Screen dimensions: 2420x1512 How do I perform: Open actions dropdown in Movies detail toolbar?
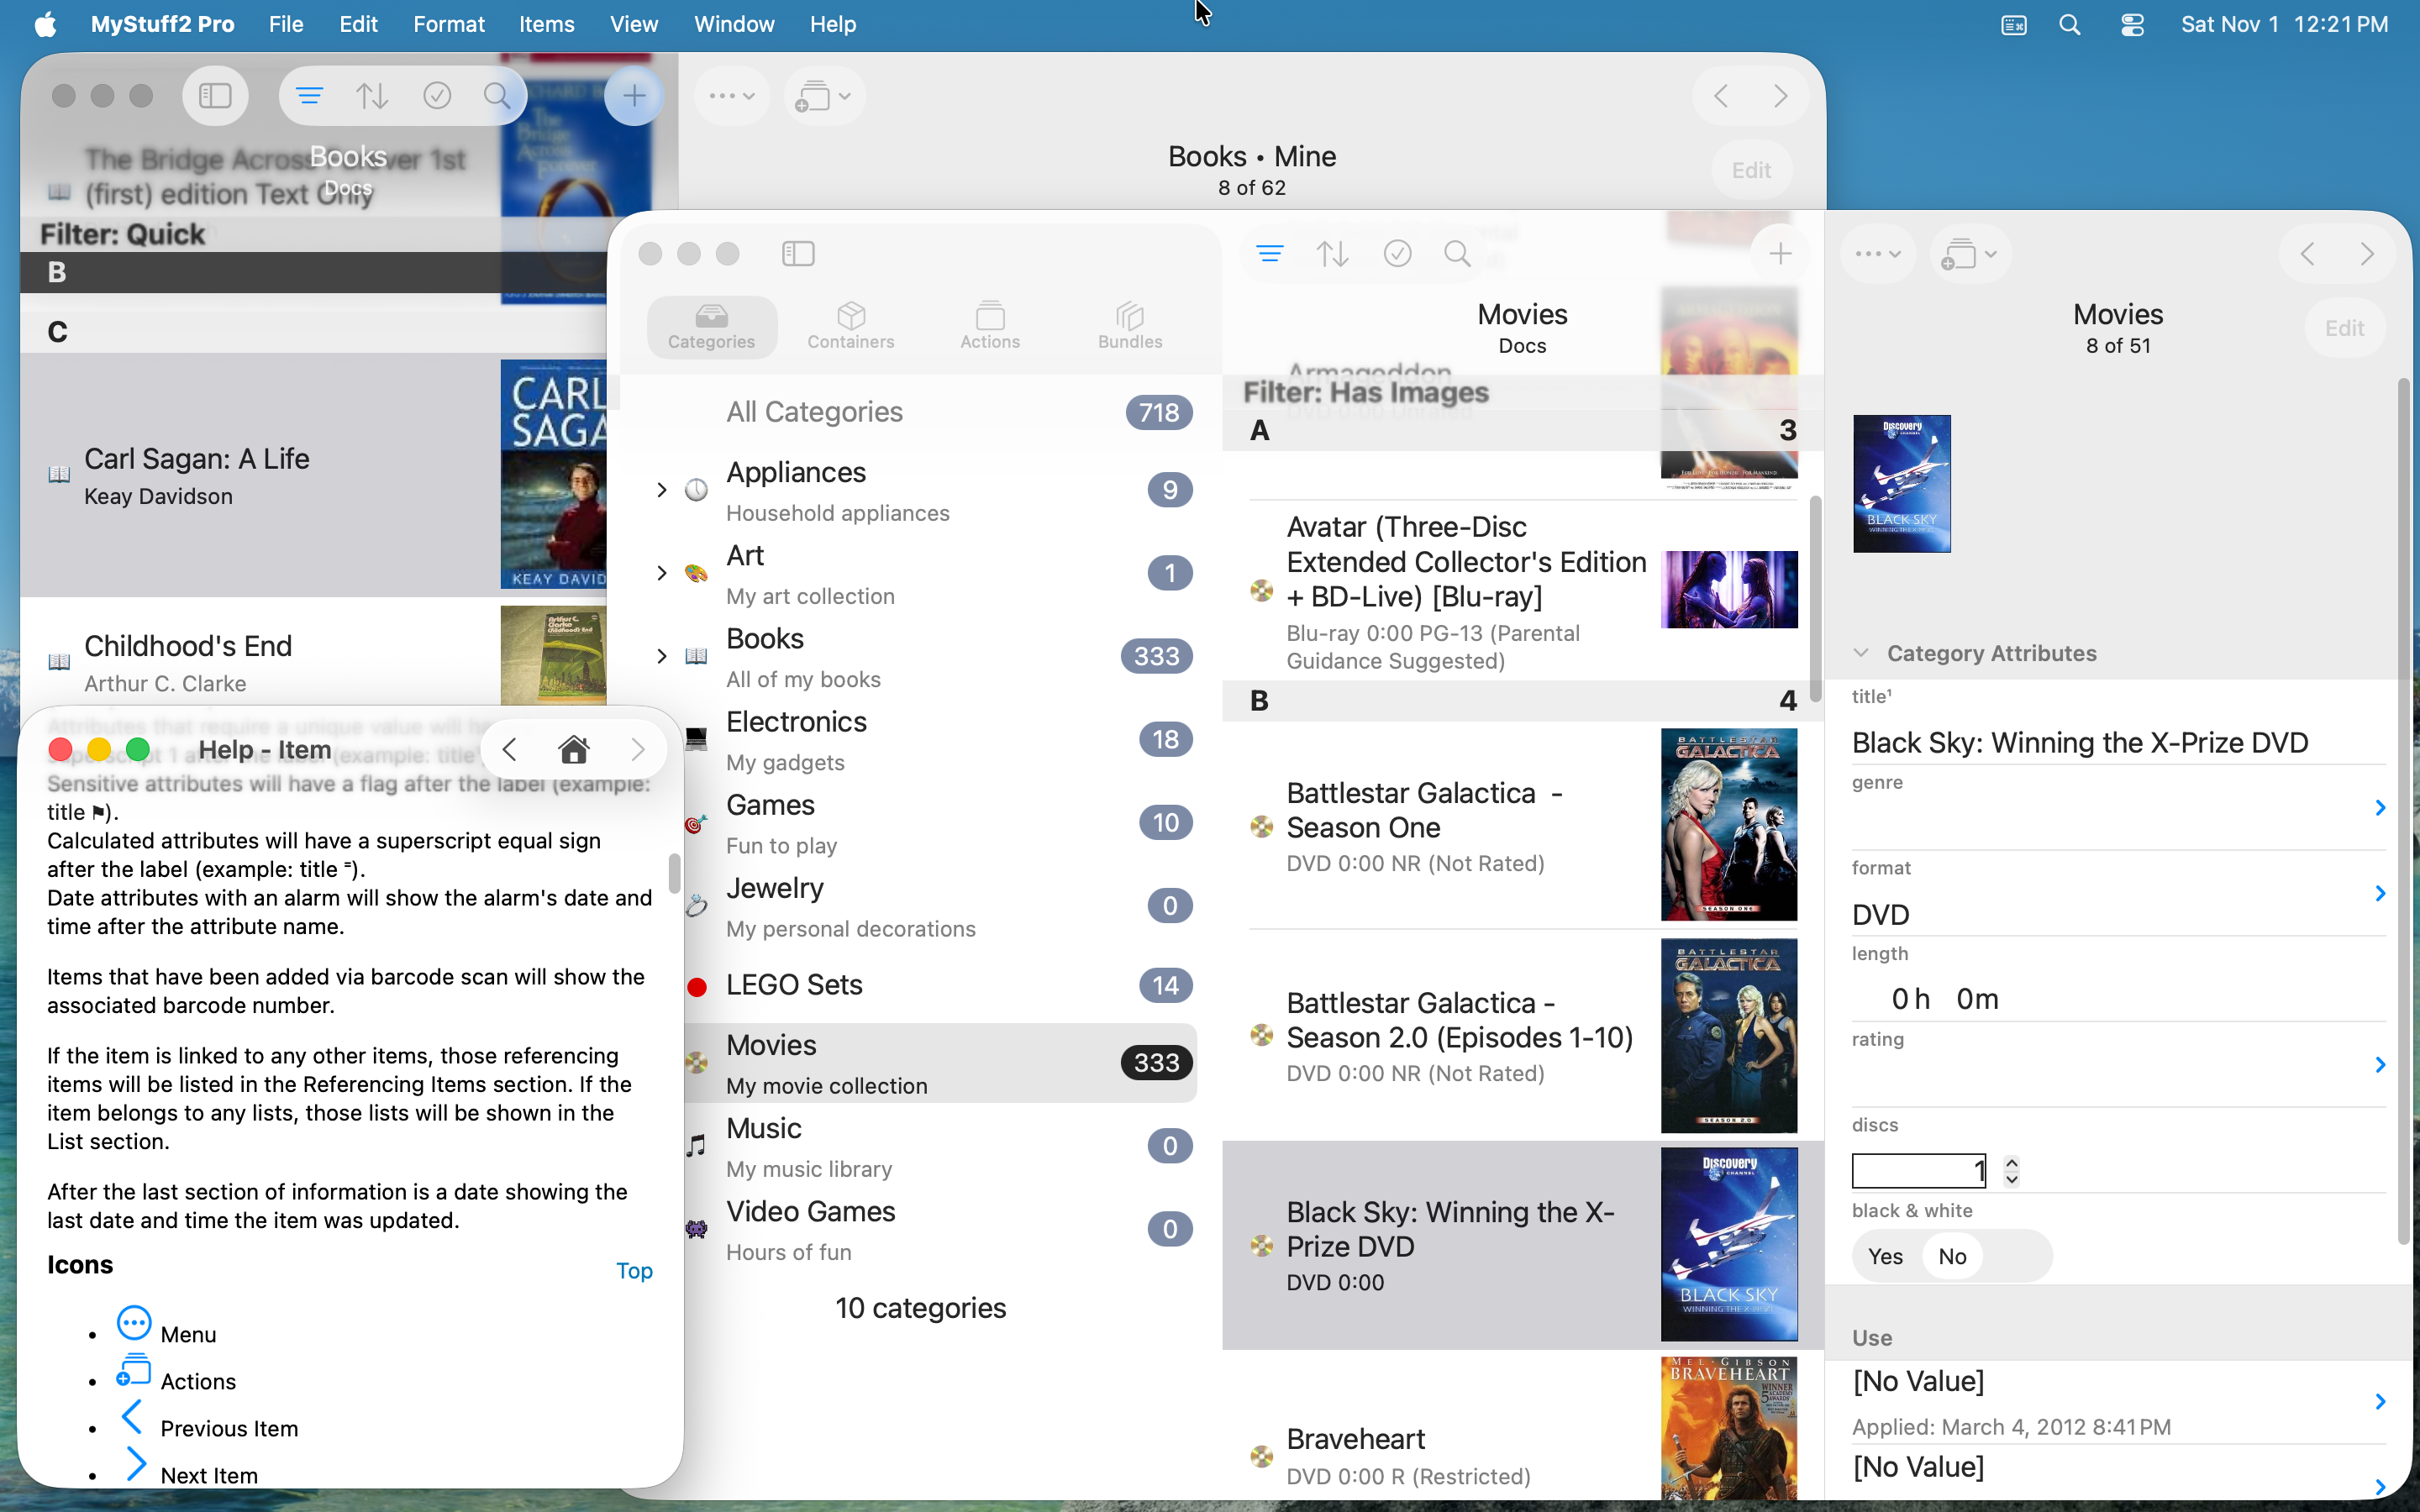click(x=1968, y=254)
